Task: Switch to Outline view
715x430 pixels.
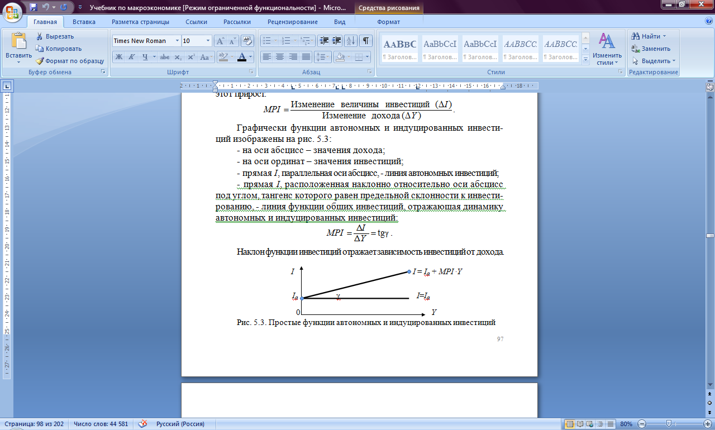Action: coord(599,424)
